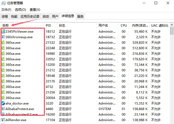174x124 pixels.
Task: Click memory value 529,820 K
Action: point(140,43)
